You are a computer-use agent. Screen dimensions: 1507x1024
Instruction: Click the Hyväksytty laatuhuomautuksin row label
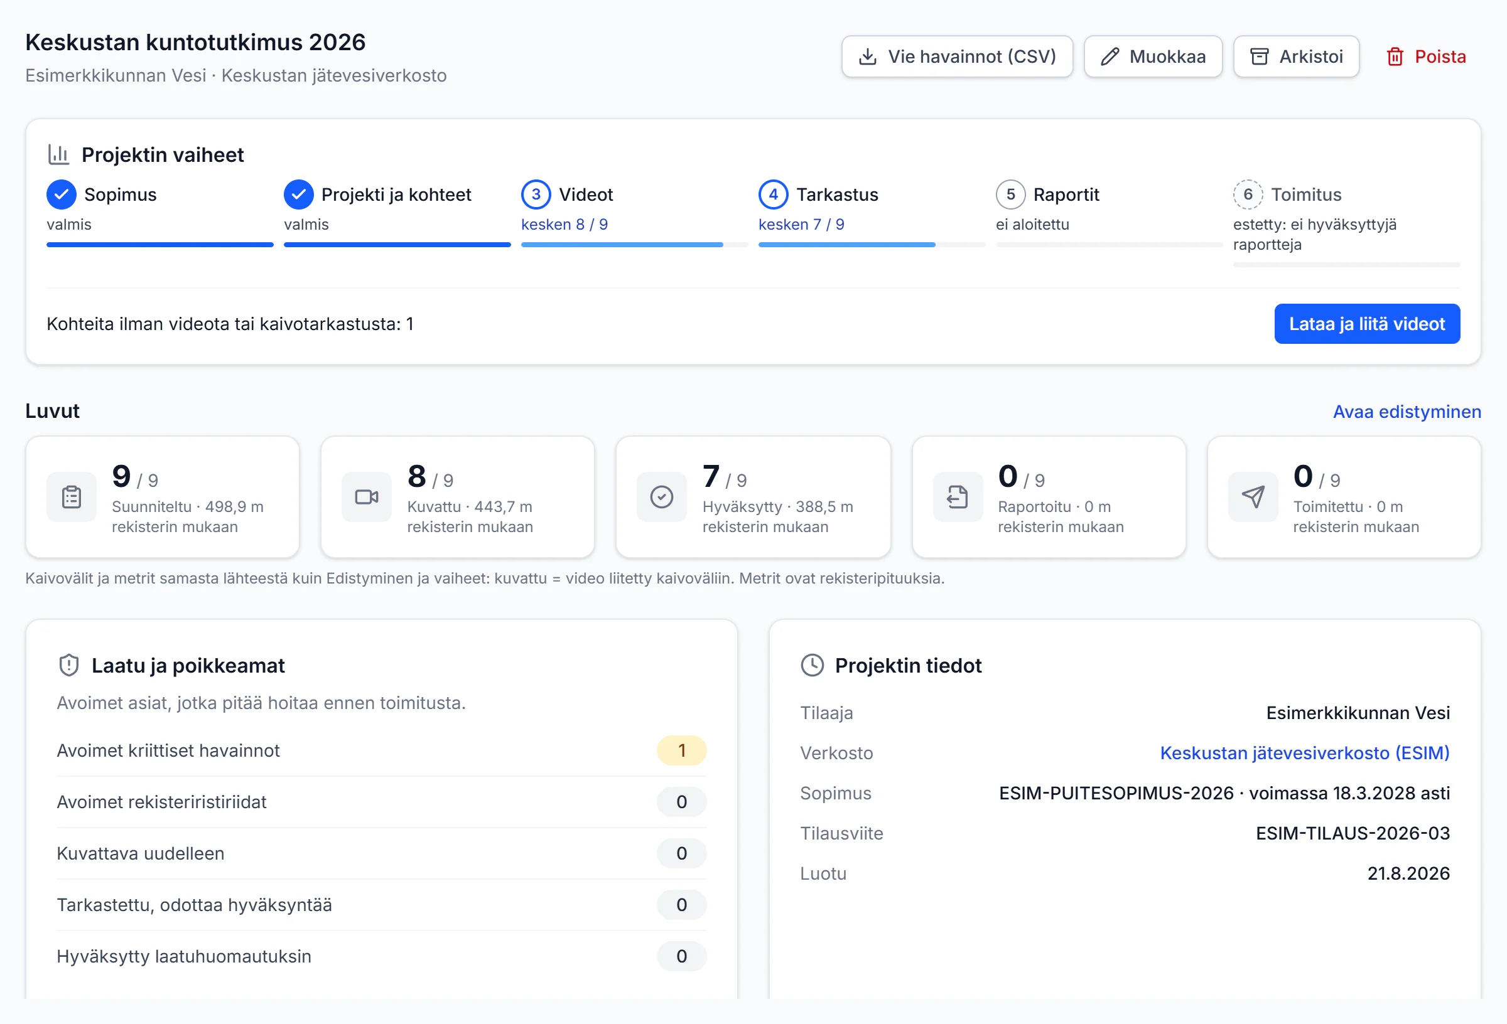(x=184, y=957)
